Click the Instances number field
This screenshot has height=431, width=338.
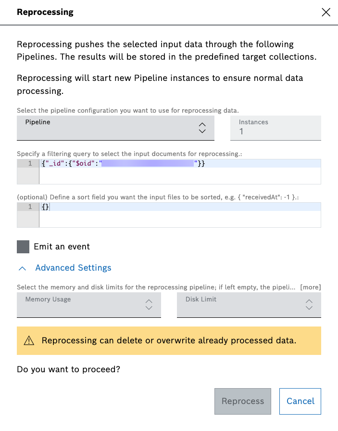tap(275, 128)
